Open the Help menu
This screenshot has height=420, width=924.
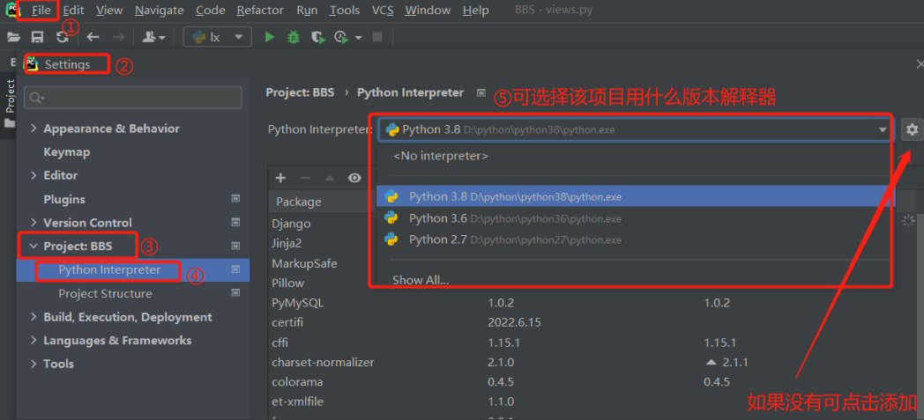coord(475,10)
